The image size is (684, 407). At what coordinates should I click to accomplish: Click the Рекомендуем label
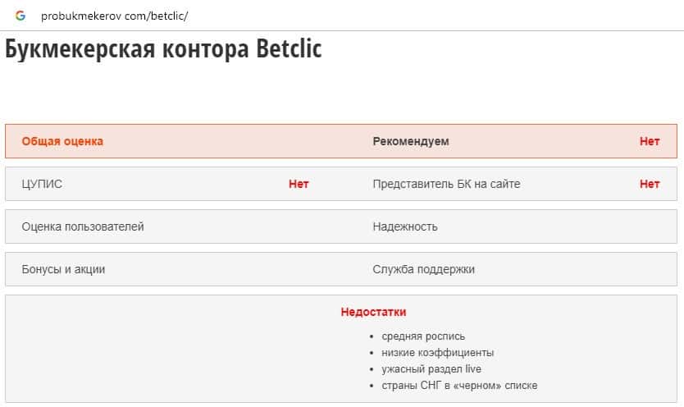tap(411, 141)
